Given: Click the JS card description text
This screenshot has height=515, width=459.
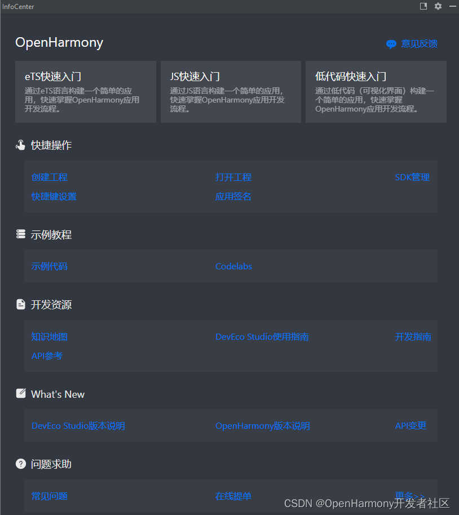Looking at the screenshot, I should (227, 100).
